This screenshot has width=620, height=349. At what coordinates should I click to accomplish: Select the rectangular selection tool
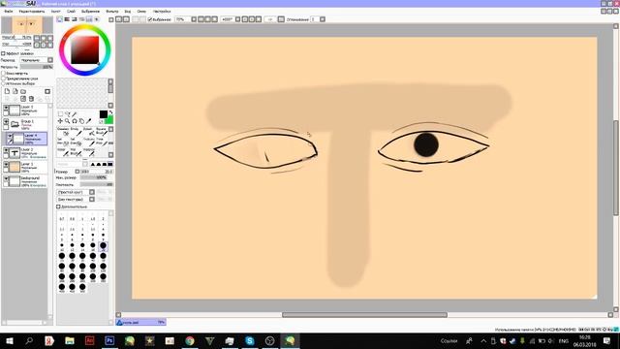(60, 114)
